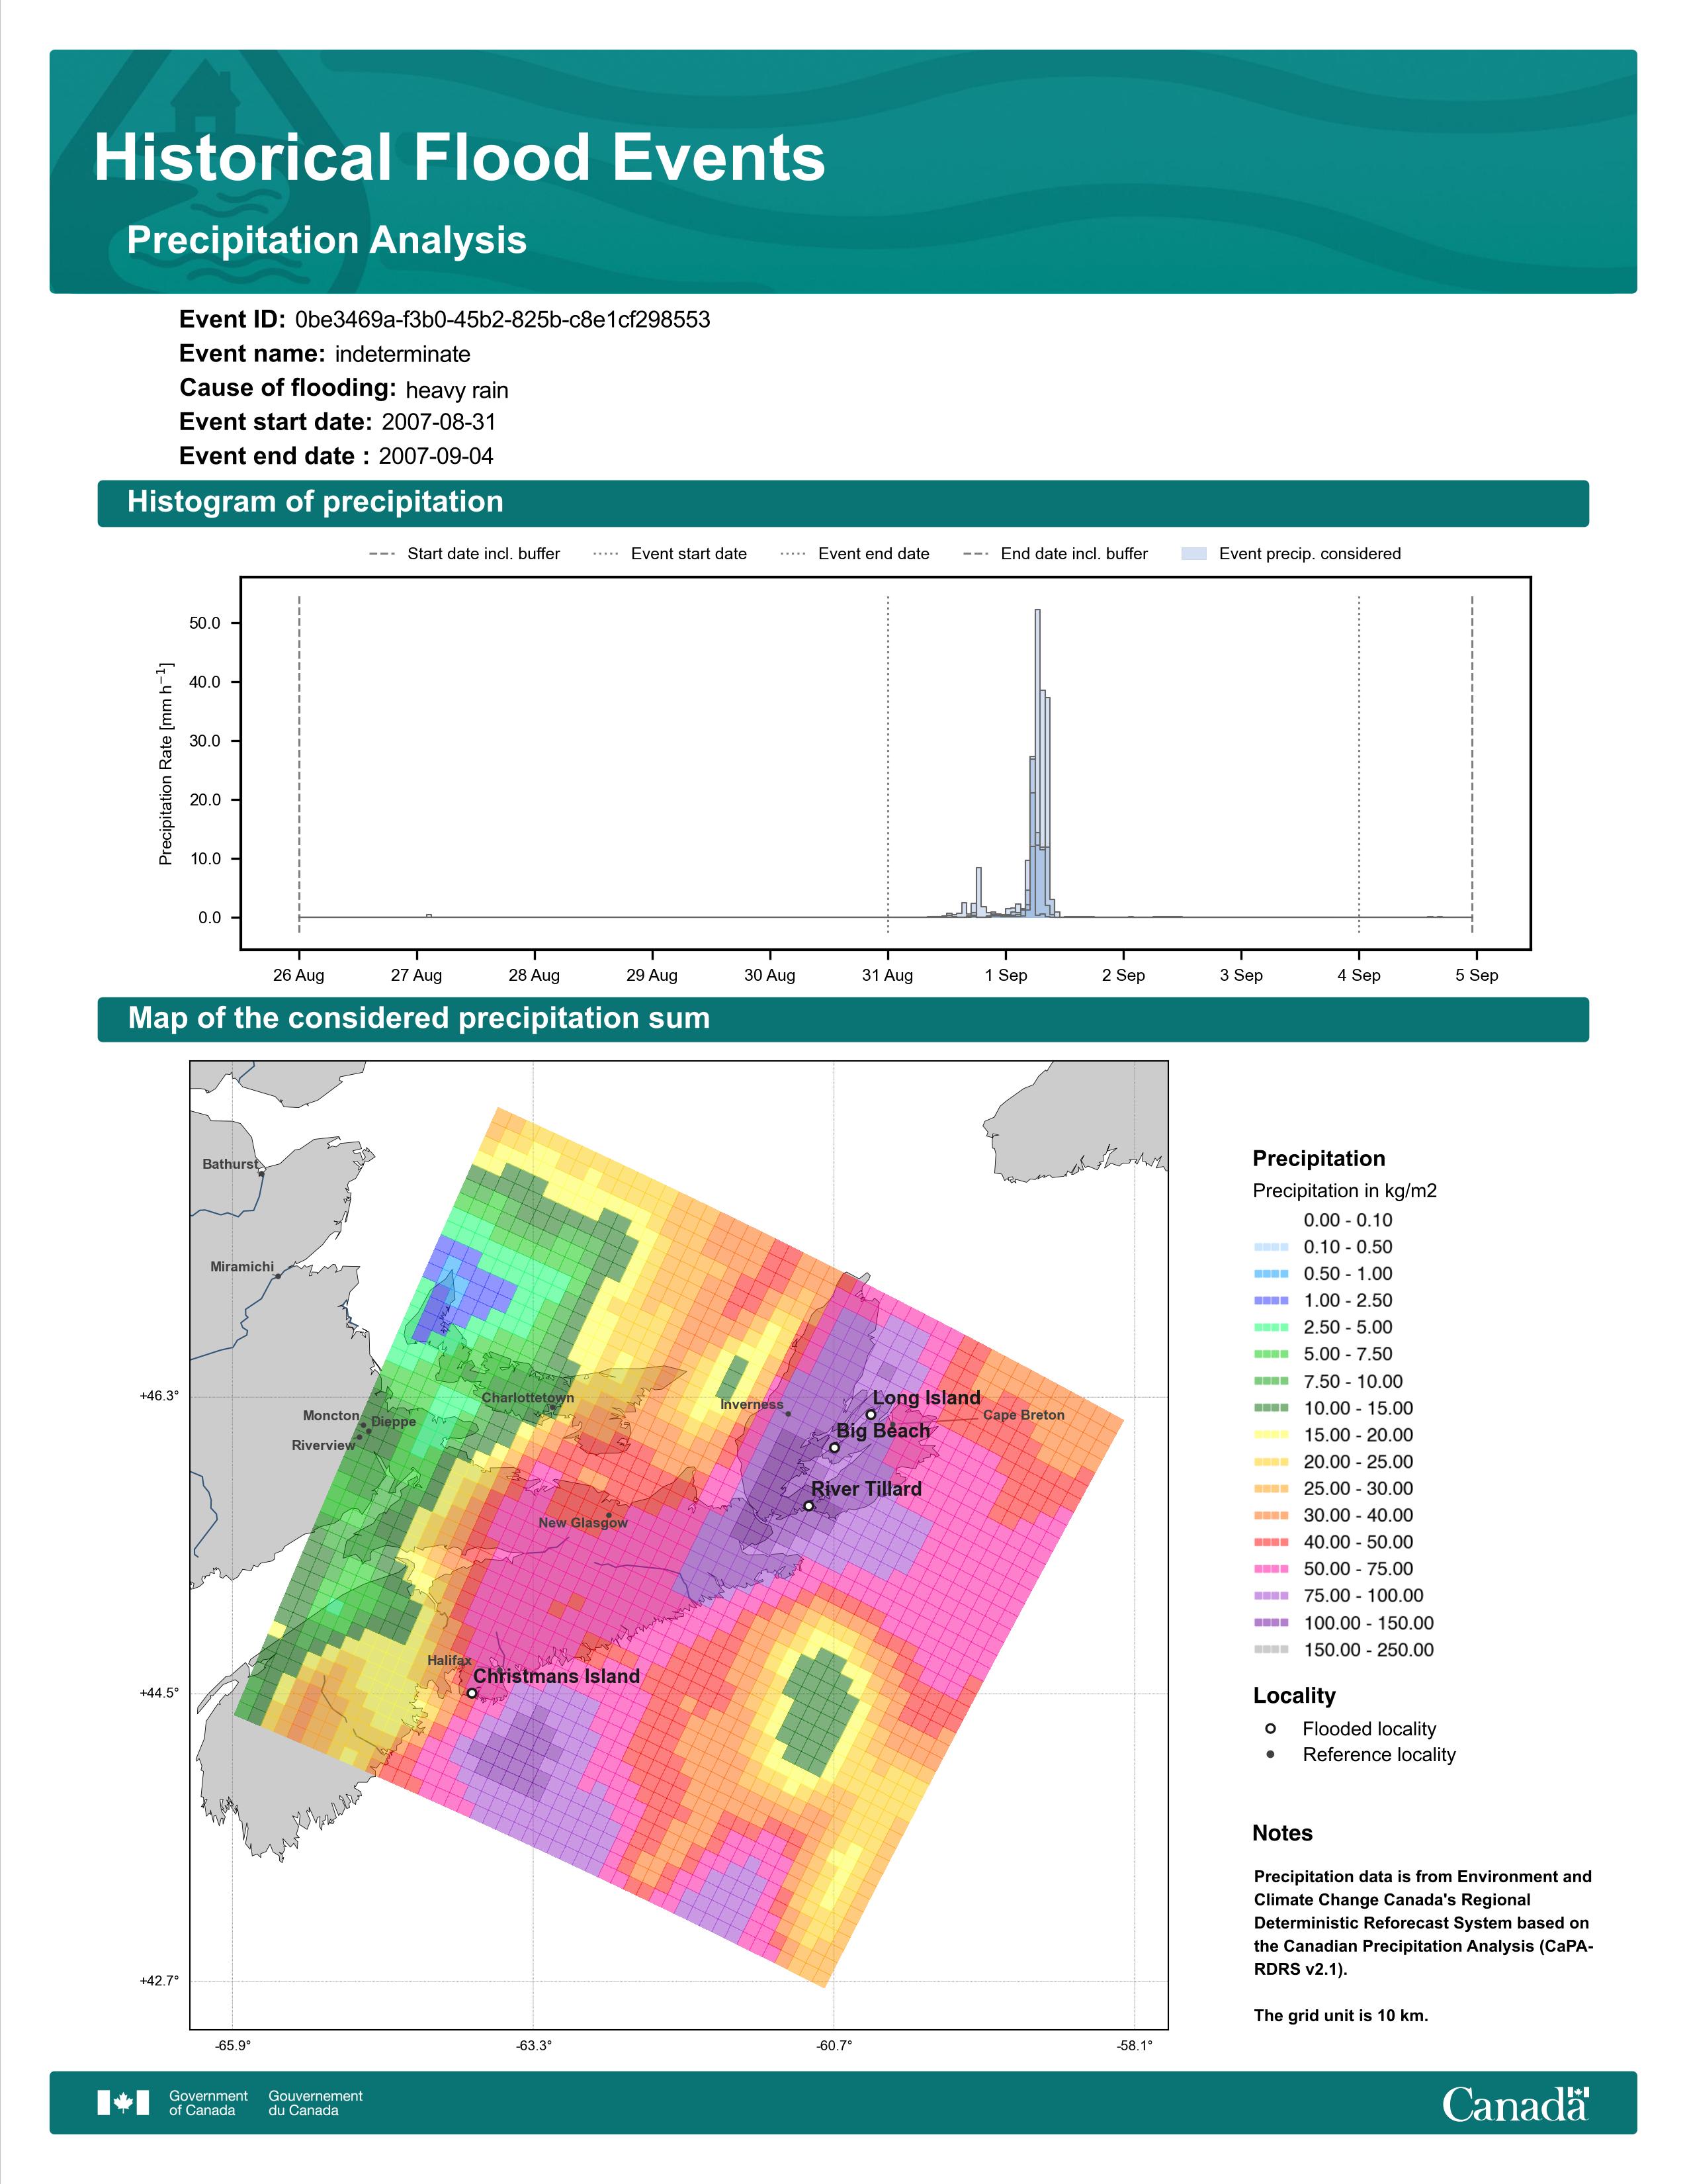Click the Gouvernement du Canada footer text
This screenshot has height=2184, width=1687.
coord(315,2103)
